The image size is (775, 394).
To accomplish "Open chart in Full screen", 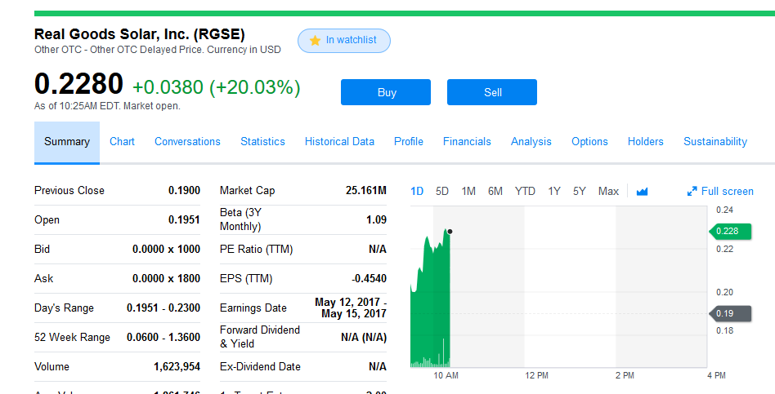I will click(720, 192).
